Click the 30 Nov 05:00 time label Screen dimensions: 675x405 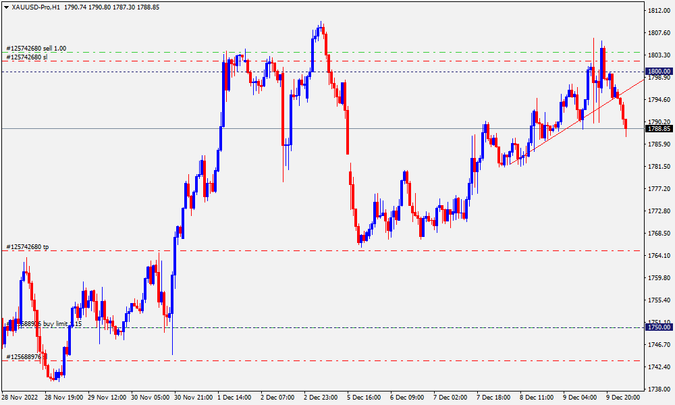[151, 398]
